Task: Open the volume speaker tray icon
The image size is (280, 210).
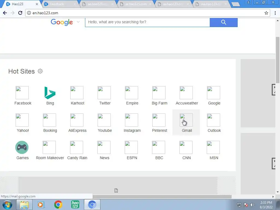Action: [x=252, y=205]
